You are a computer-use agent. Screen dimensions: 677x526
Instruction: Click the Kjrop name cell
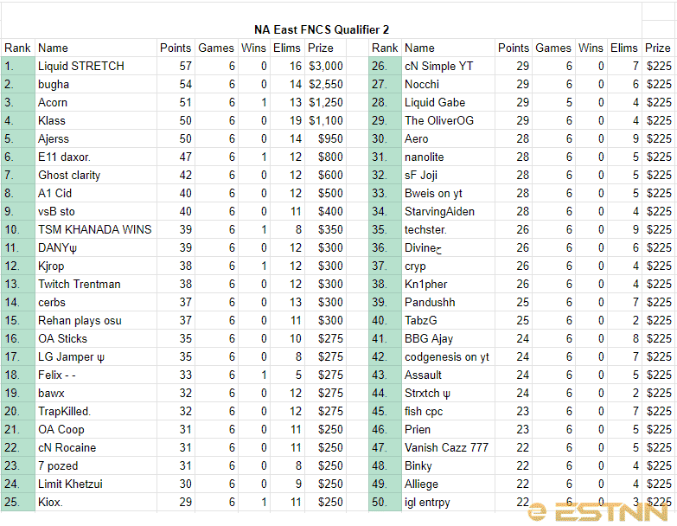coord(96,266)
